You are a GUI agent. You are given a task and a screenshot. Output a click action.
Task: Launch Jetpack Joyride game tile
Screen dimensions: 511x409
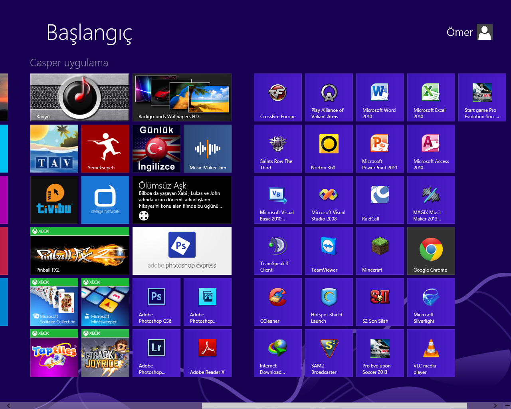coord(105,353)
